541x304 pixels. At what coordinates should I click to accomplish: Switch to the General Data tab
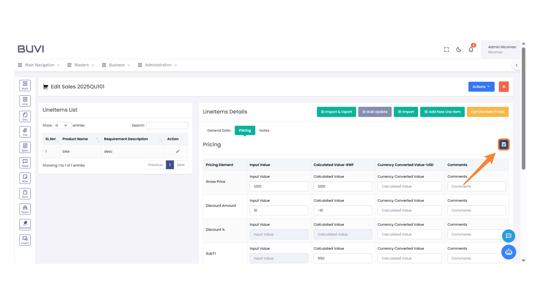click(x=219, y=131)
